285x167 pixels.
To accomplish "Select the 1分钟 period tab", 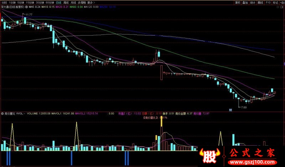I will (12, 2).
